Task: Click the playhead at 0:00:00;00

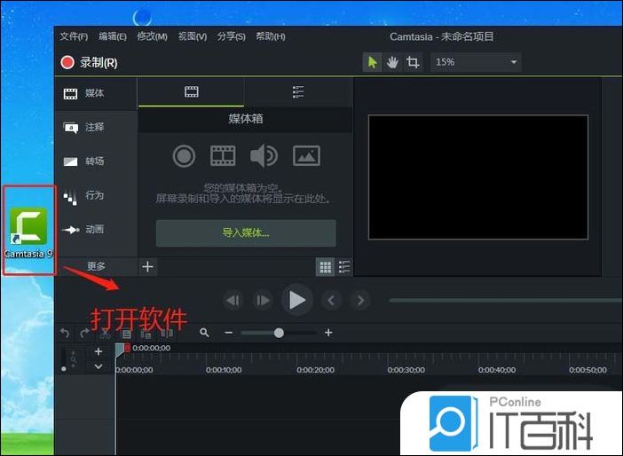Action: [120, 349]
